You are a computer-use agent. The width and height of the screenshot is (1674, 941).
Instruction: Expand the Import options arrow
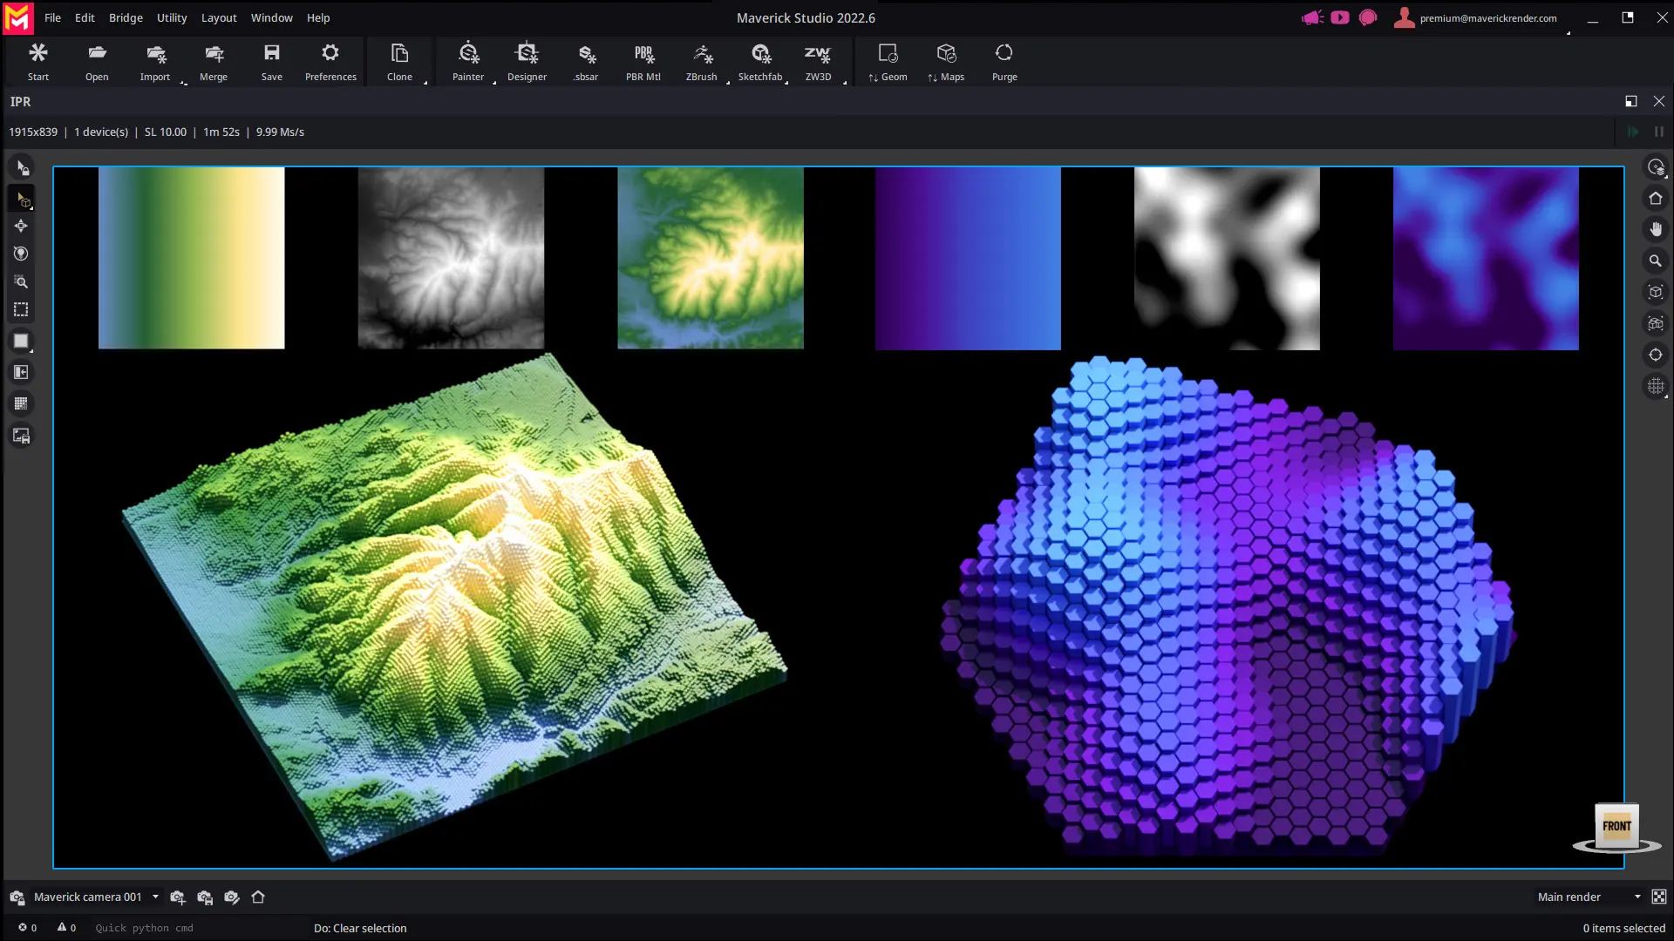coord(184,83)
